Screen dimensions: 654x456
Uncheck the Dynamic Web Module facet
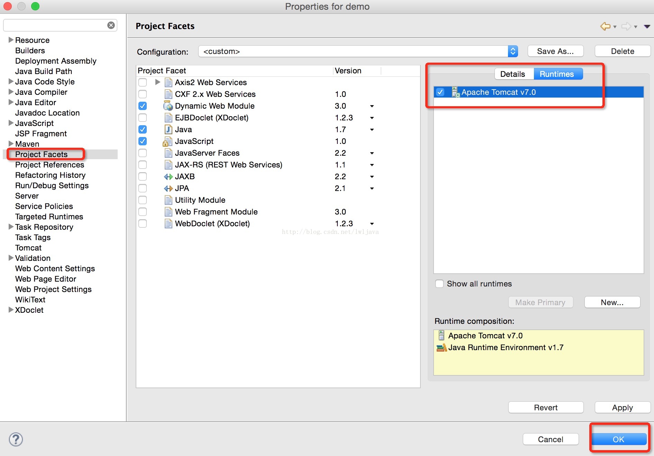(x=143, y=106)
